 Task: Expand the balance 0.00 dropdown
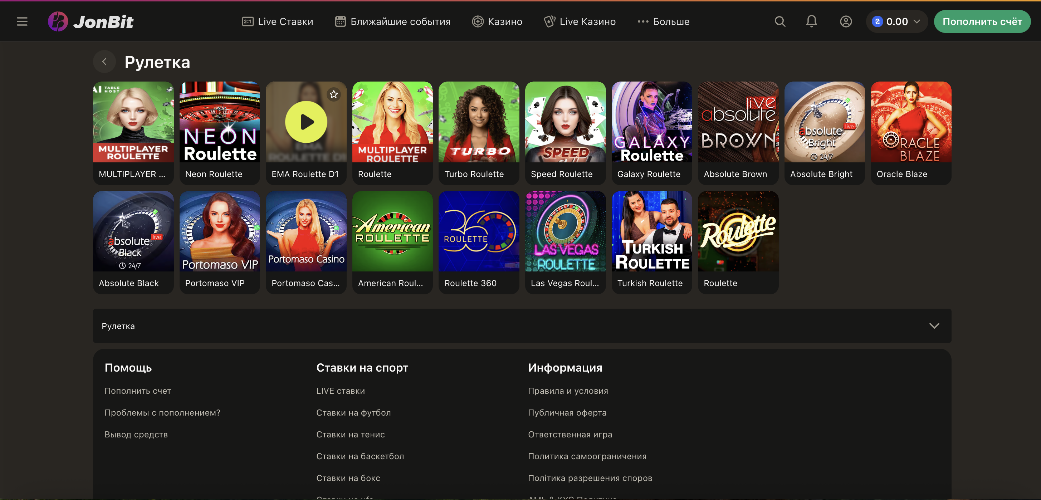tap(896, 21)
